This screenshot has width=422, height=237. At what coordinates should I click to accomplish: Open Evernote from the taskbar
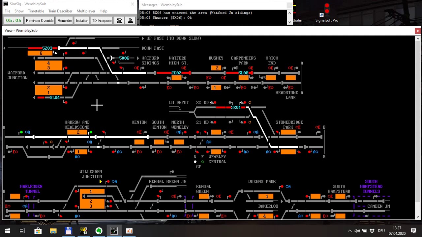pyautogui.click(x=99, y=231)
